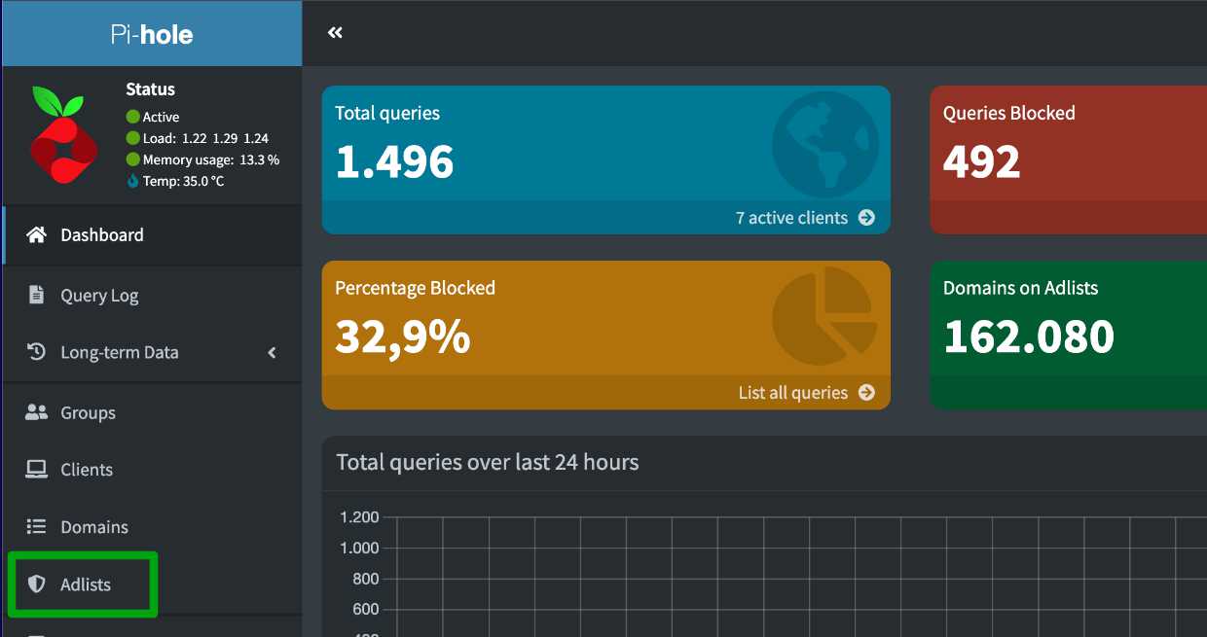The height and width of the screenshot is (637, 1207).
Task: Click the Dashboard home icon
Action: click(x=37, y=234)
